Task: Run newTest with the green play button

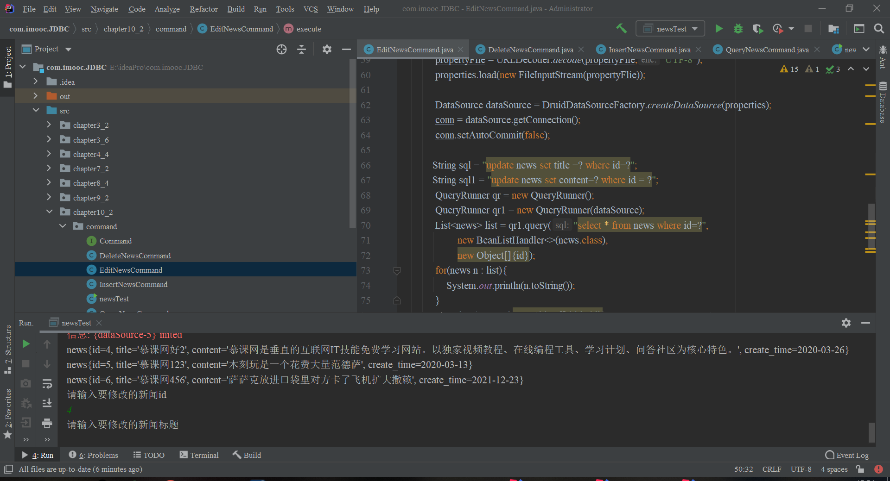Action: click(718, 29)
